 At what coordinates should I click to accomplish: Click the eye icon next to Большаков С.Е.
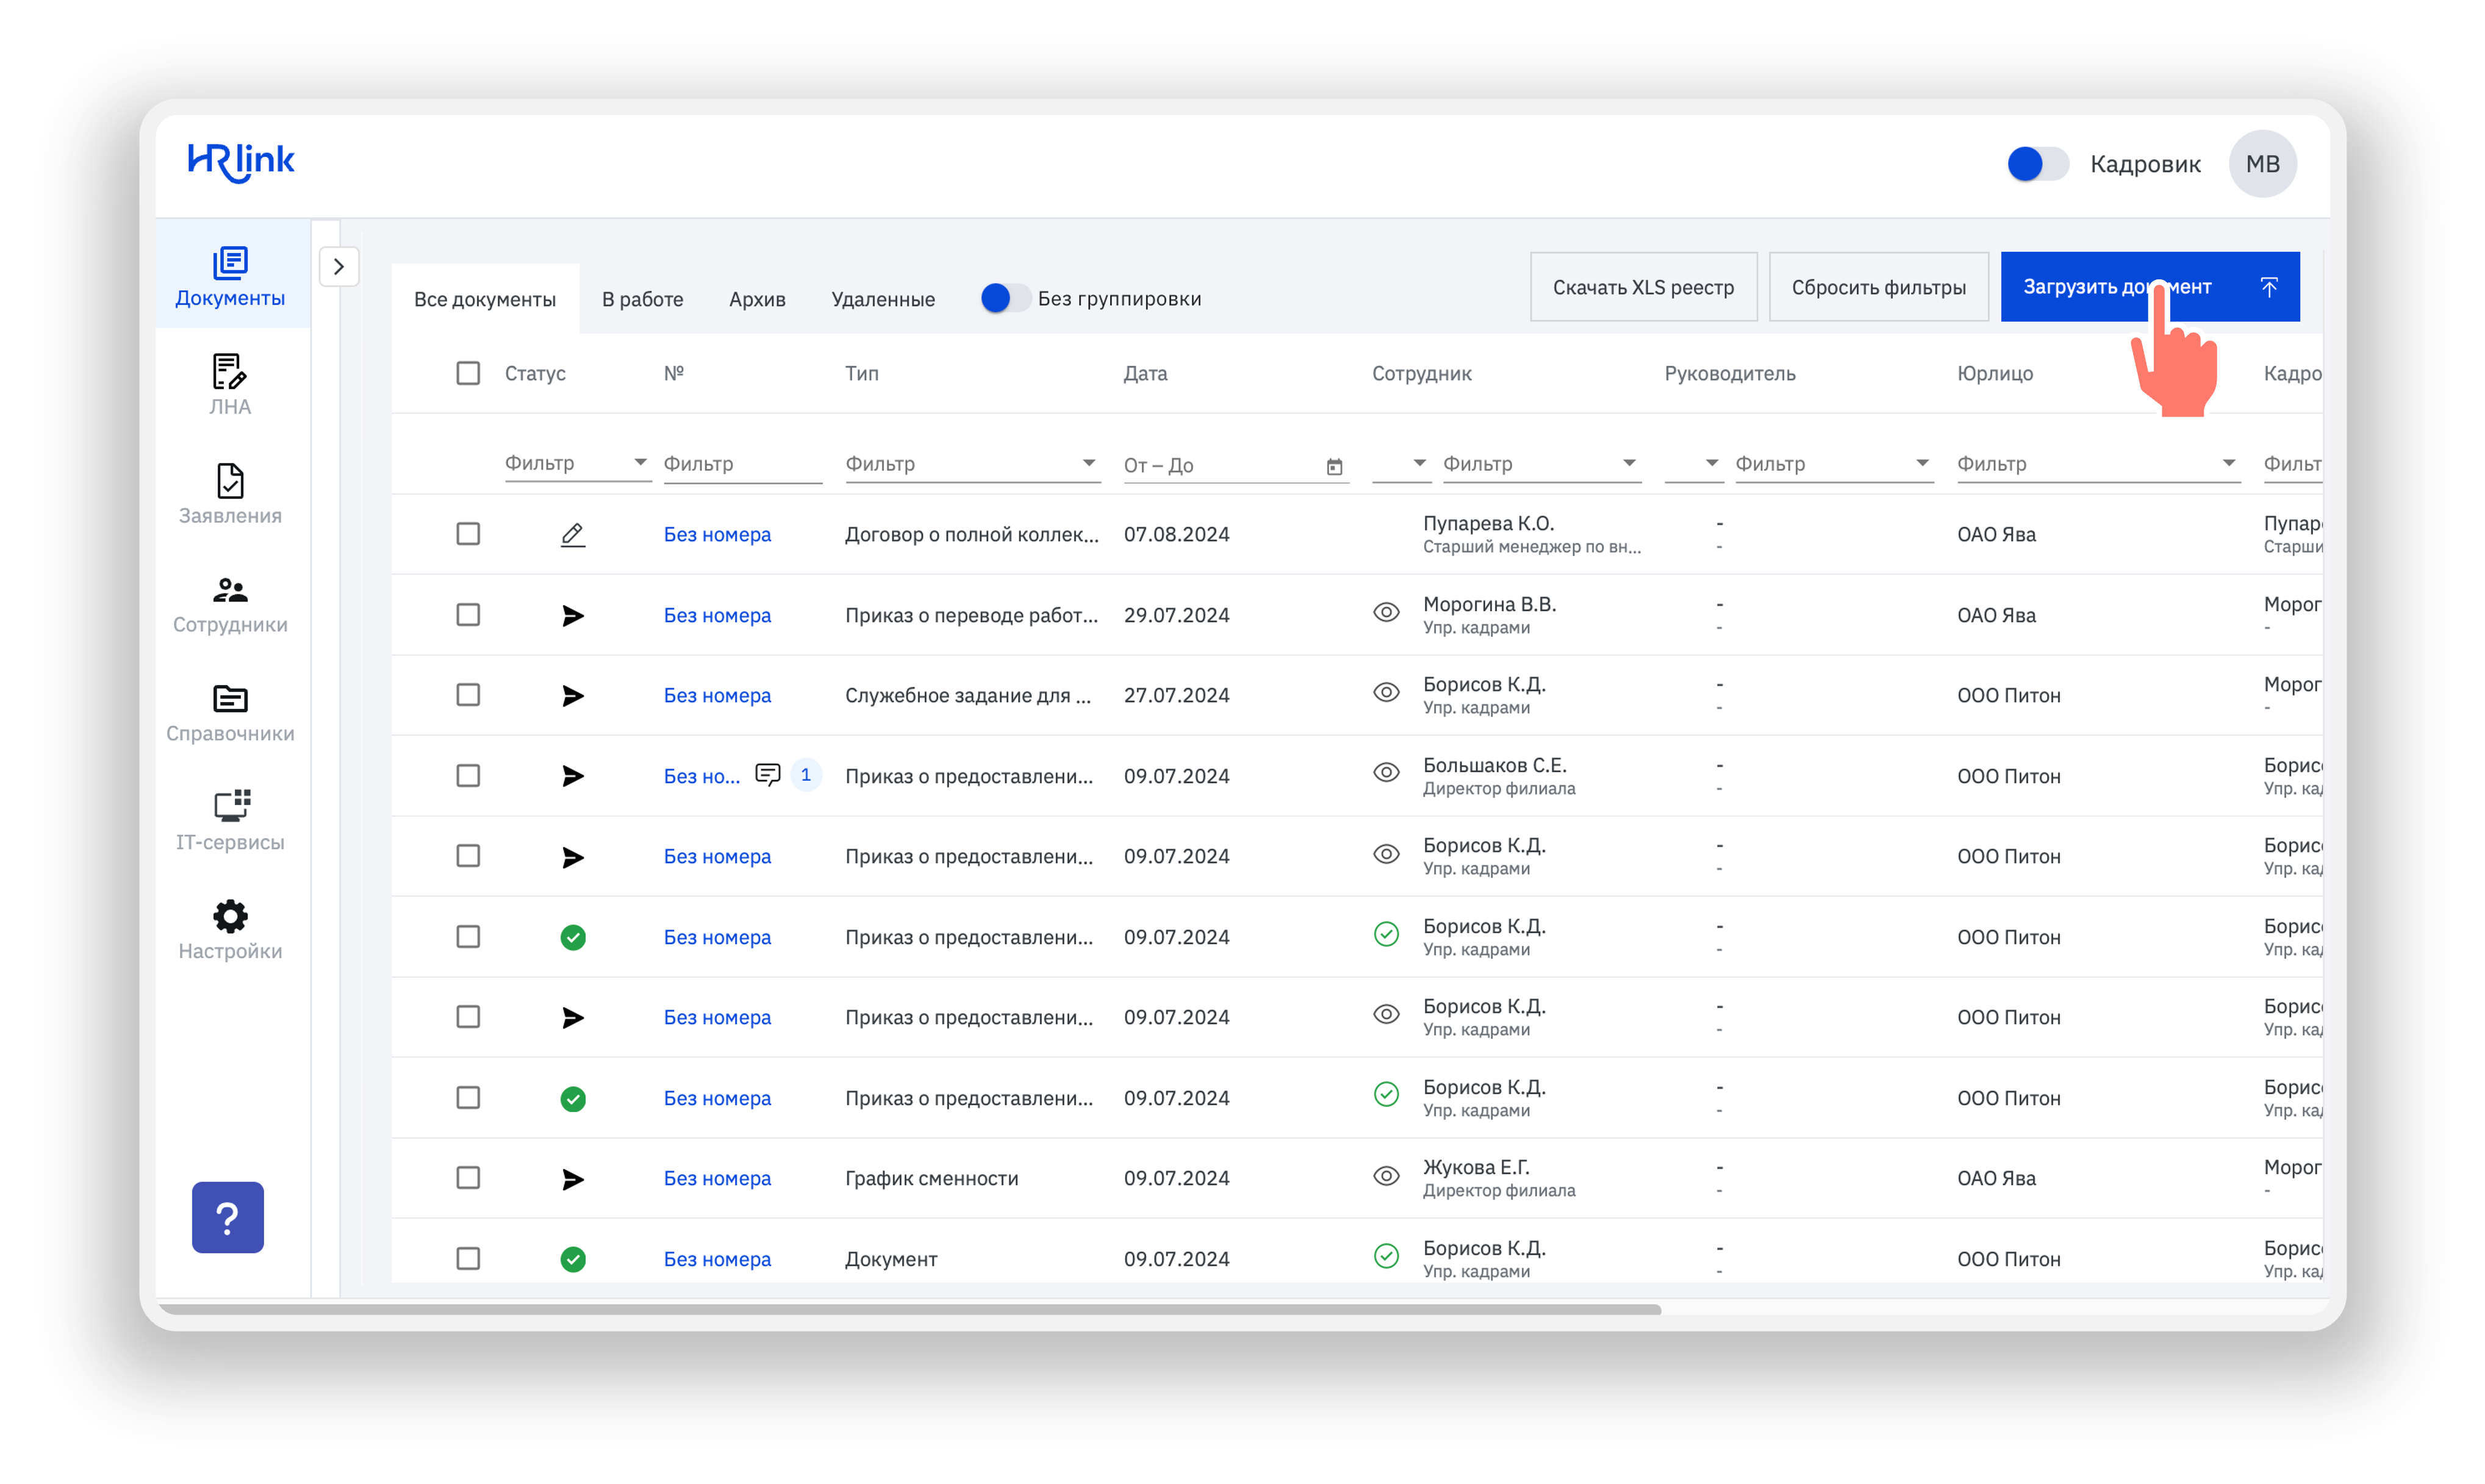click(1386, 773)
